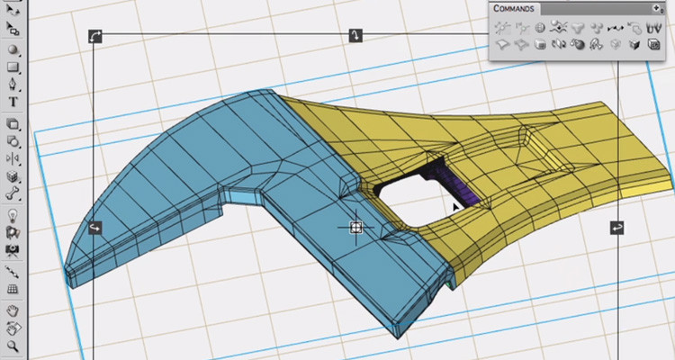Select the square-and-circle shape tool
This screenshot has height=360, width=675.
13,141
